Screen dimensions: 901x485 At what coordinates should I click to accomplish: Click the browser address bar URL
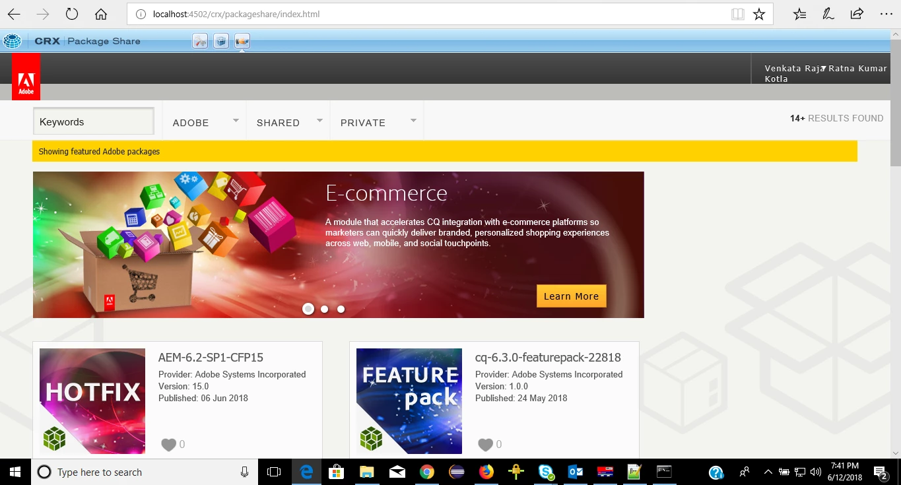[x=236, y=14]
